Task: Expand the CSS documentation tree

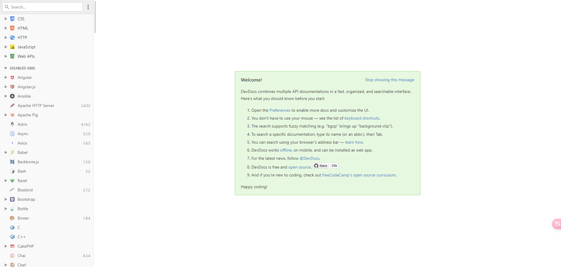Action: click(x=6, y=19)
